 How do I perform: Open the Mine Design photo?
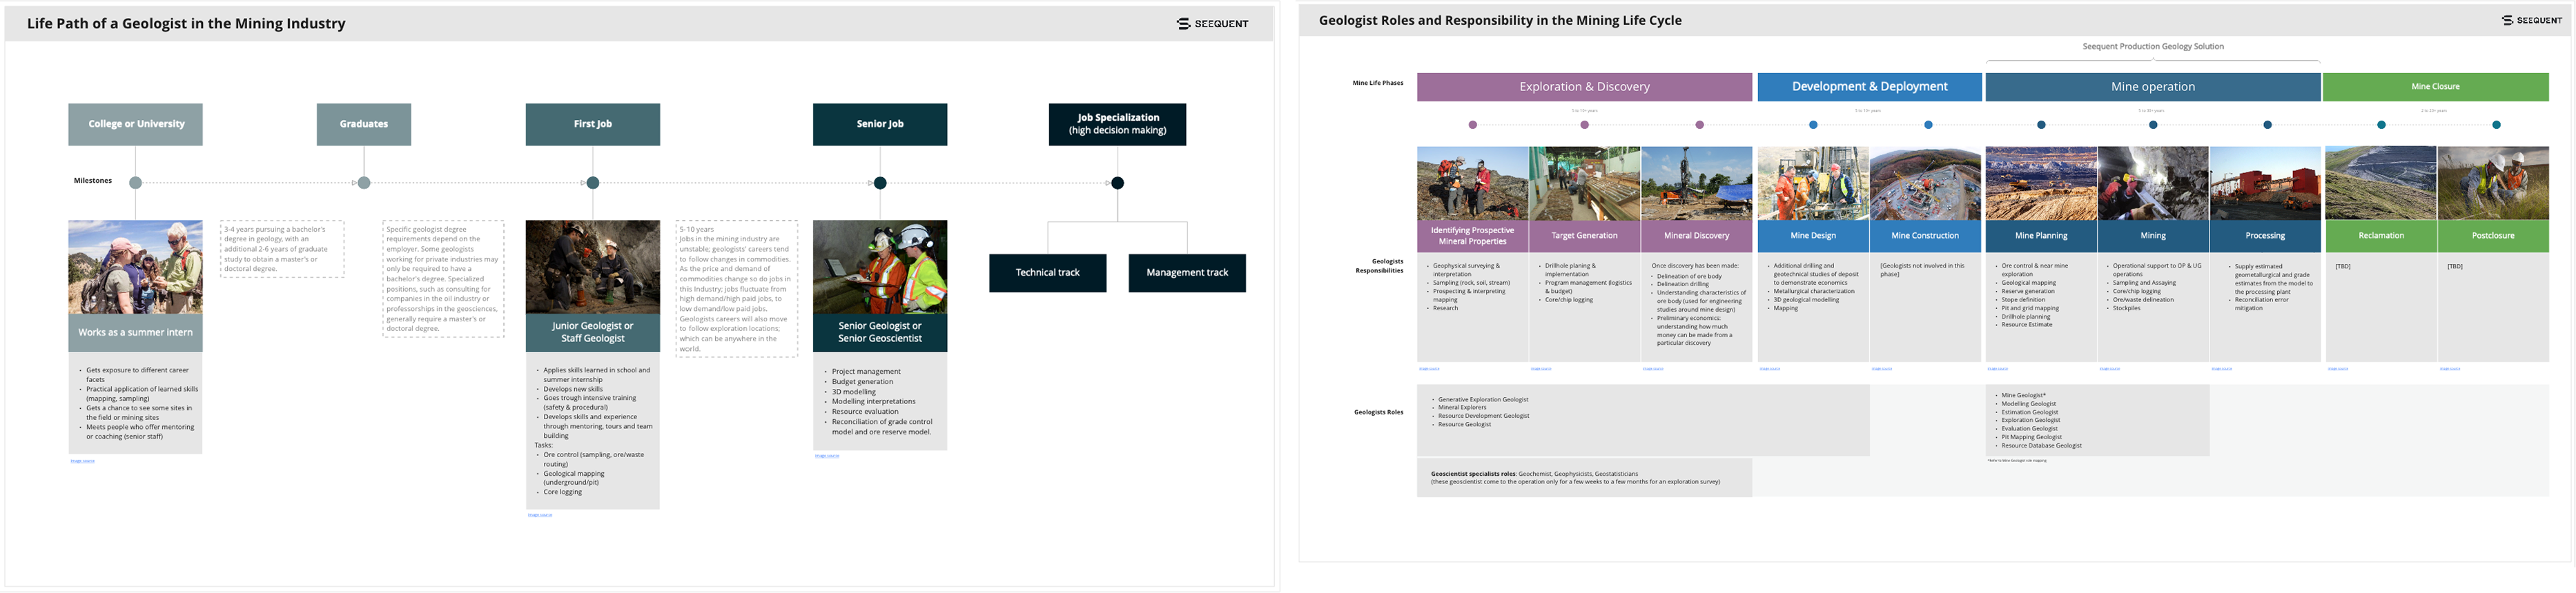pyautogui.click(x=1813, y=183)
